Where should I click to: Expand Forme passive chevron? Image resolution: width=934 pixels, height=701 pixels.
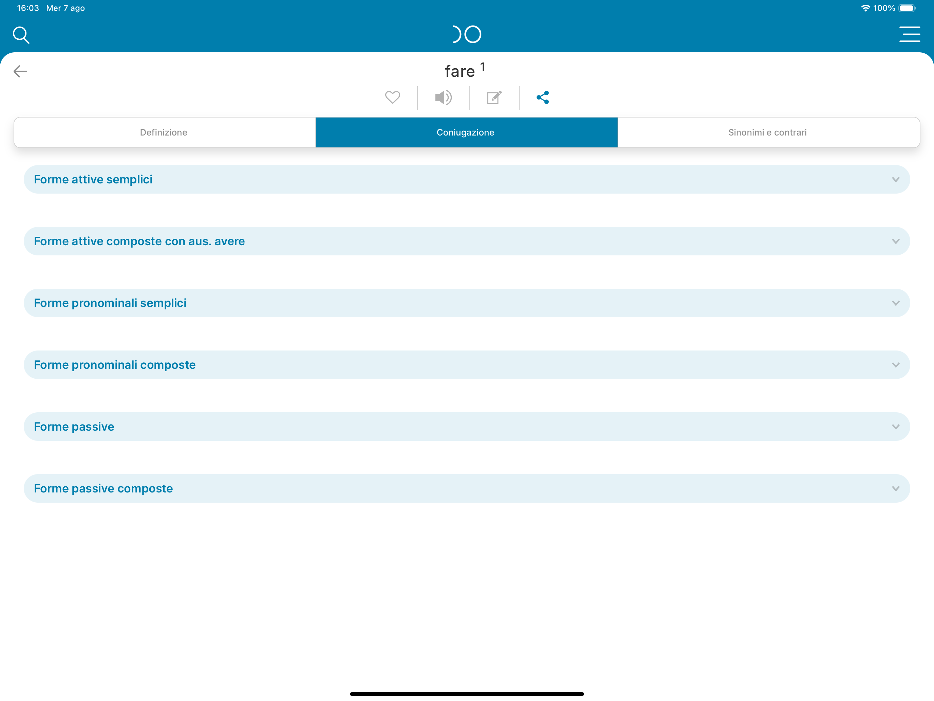(x=896, y=427)
